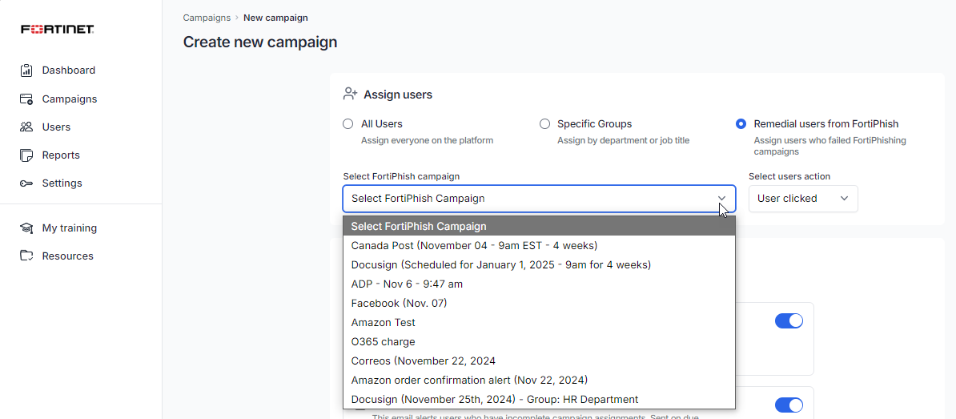956x419 pixels.
Task: Click Assign everyone on the platform text
Action: coord(427,140)
